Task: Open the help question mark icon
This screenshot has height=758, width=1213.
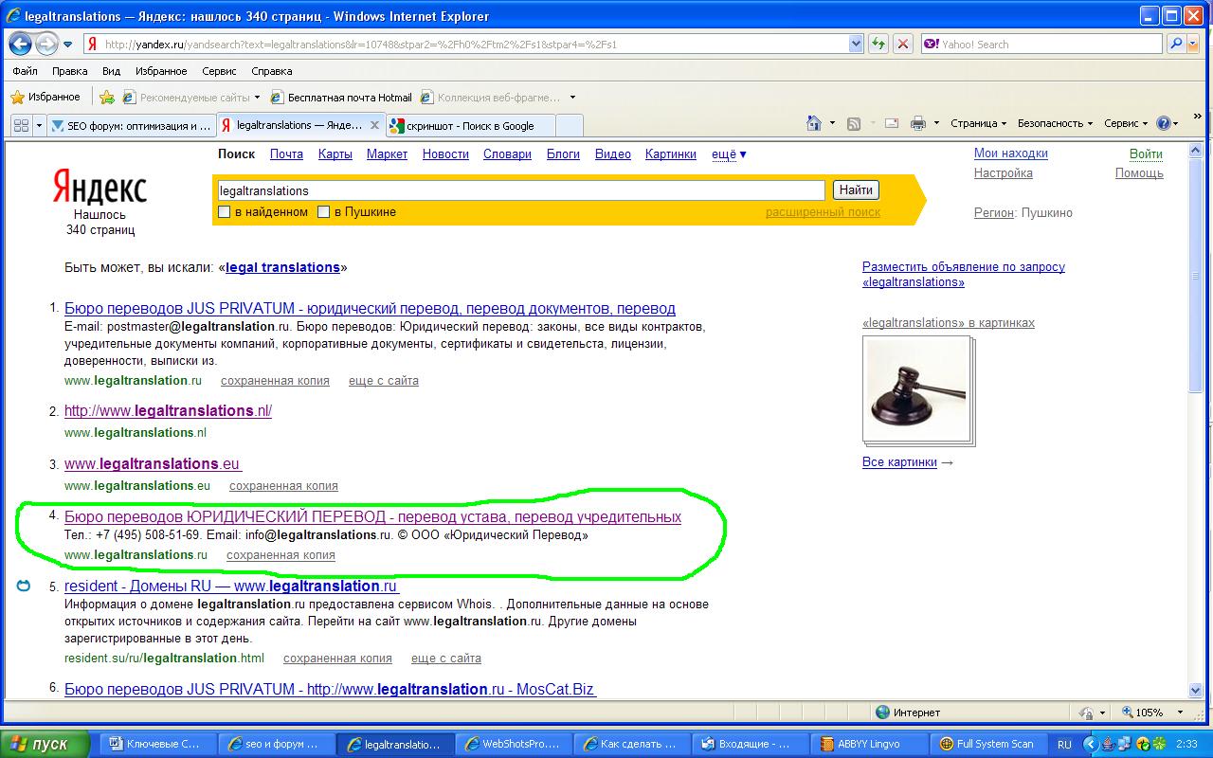Action: pos(1164,123)
